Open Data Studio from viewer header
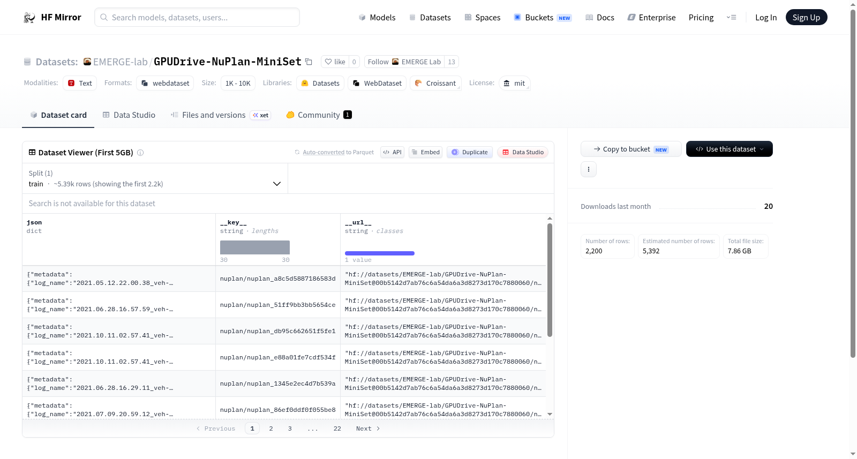Screen dimensions: 857x459 tap(523, 152)
